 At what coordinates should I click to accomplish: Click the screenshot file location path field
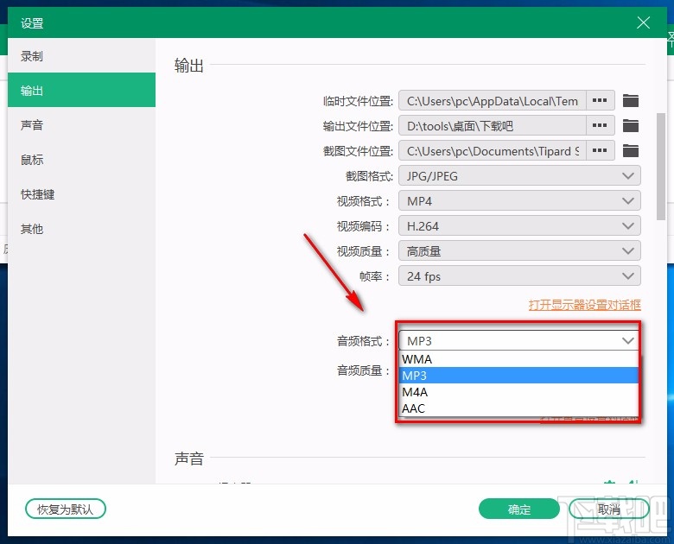pos(493,151)
